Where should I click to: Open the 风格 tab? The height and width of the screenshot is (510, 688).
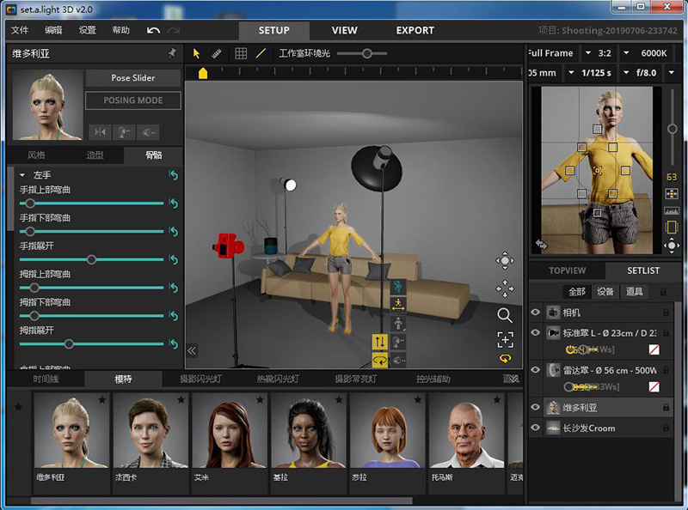pos(36,155)
